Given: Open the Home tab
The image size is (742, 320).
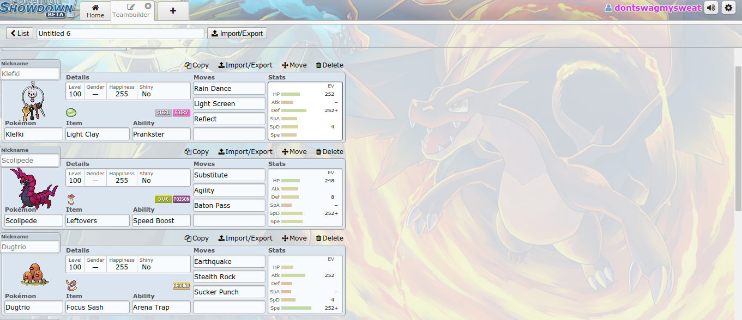Looking at the screenshot, I should (x=95, y=11).
